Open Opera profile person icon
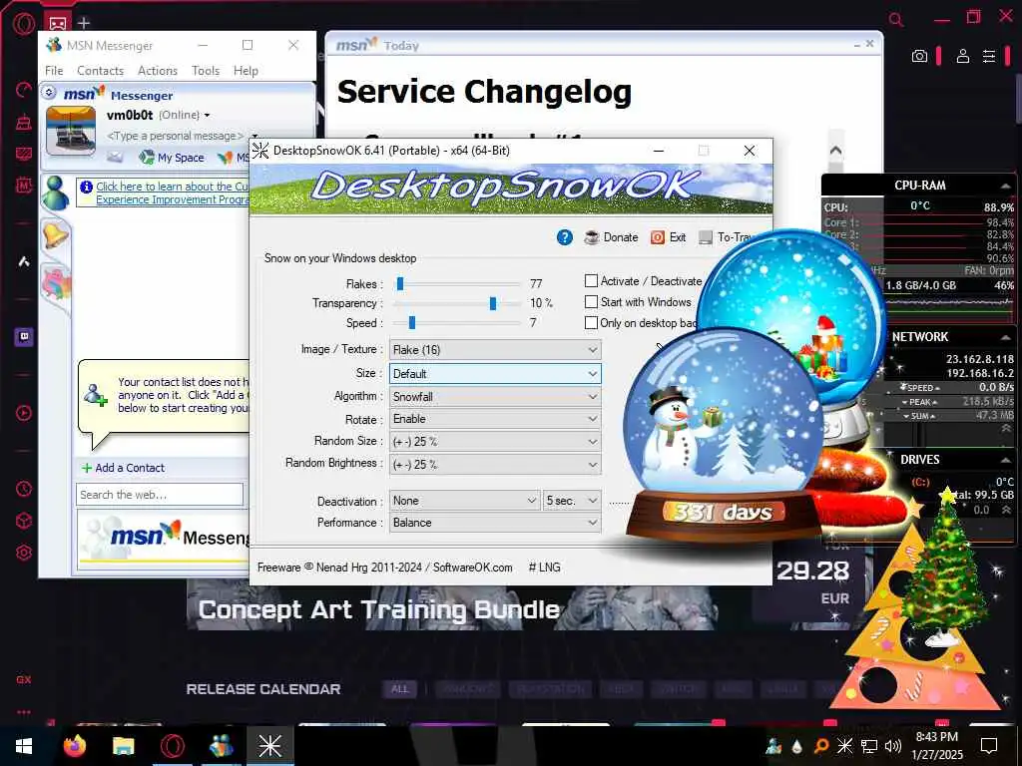 [963, 56]
